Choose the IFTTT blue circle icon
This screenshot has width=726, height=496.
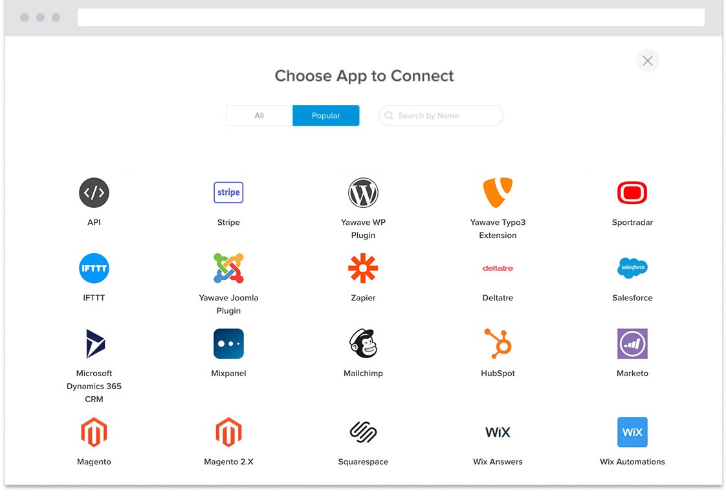tap(94, 268)
